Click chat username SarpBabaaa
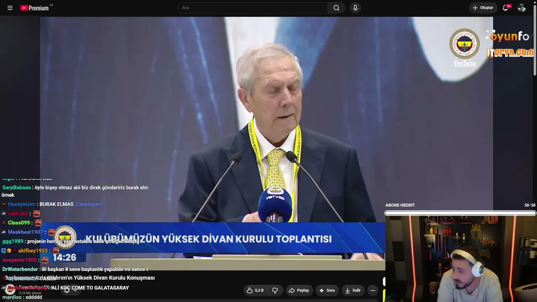The height and width of the screenshot is (302, 537). click(16, 187)
